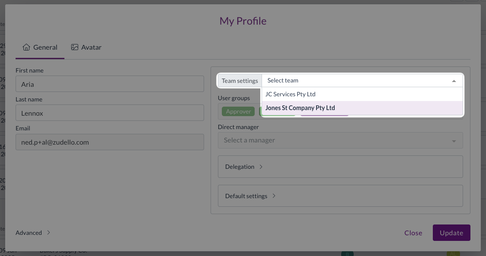Click the Delegation chevron arrow
The height and width of the screenshot is (256, 486).
[261, 167]
